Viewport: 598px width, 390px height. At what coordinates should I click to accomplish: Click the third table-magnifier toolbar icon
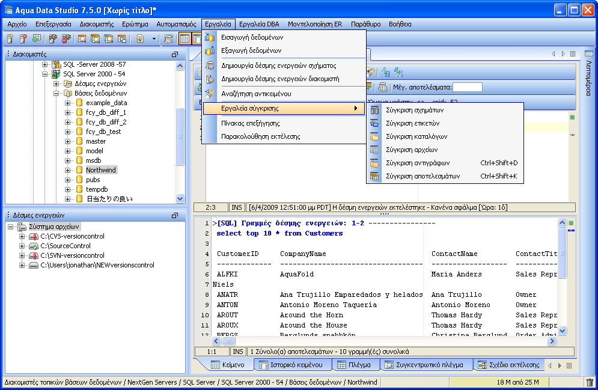point(108,38)
